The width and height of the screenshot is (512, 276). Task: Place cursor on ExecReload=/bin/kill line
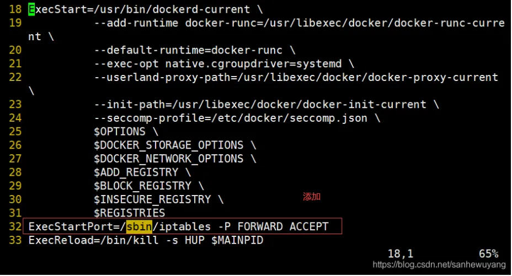tap(146, 240)
